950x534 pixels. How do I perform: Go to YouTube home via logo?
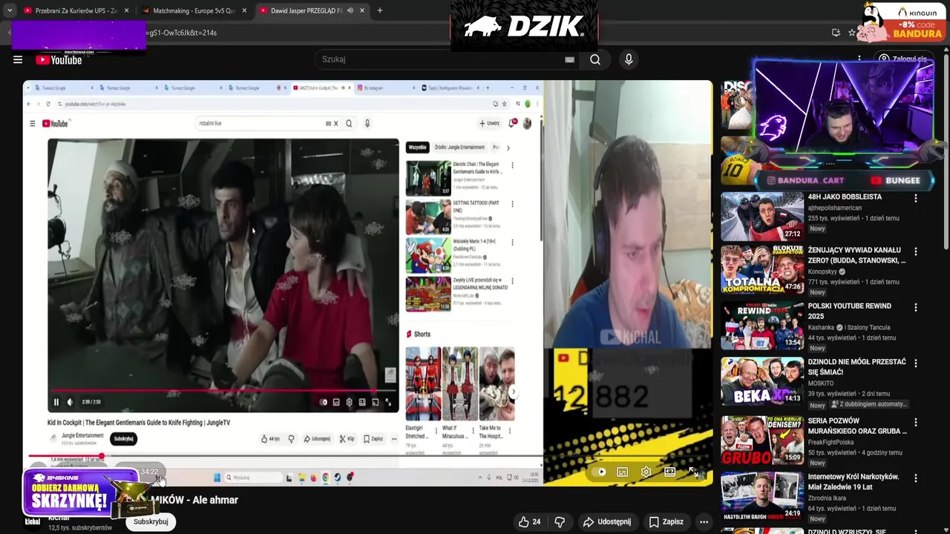click(59, 60)
